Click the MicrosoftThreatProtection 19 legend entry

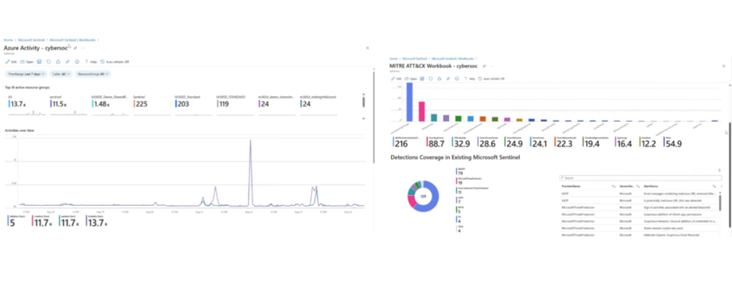(x=468, y=181)
